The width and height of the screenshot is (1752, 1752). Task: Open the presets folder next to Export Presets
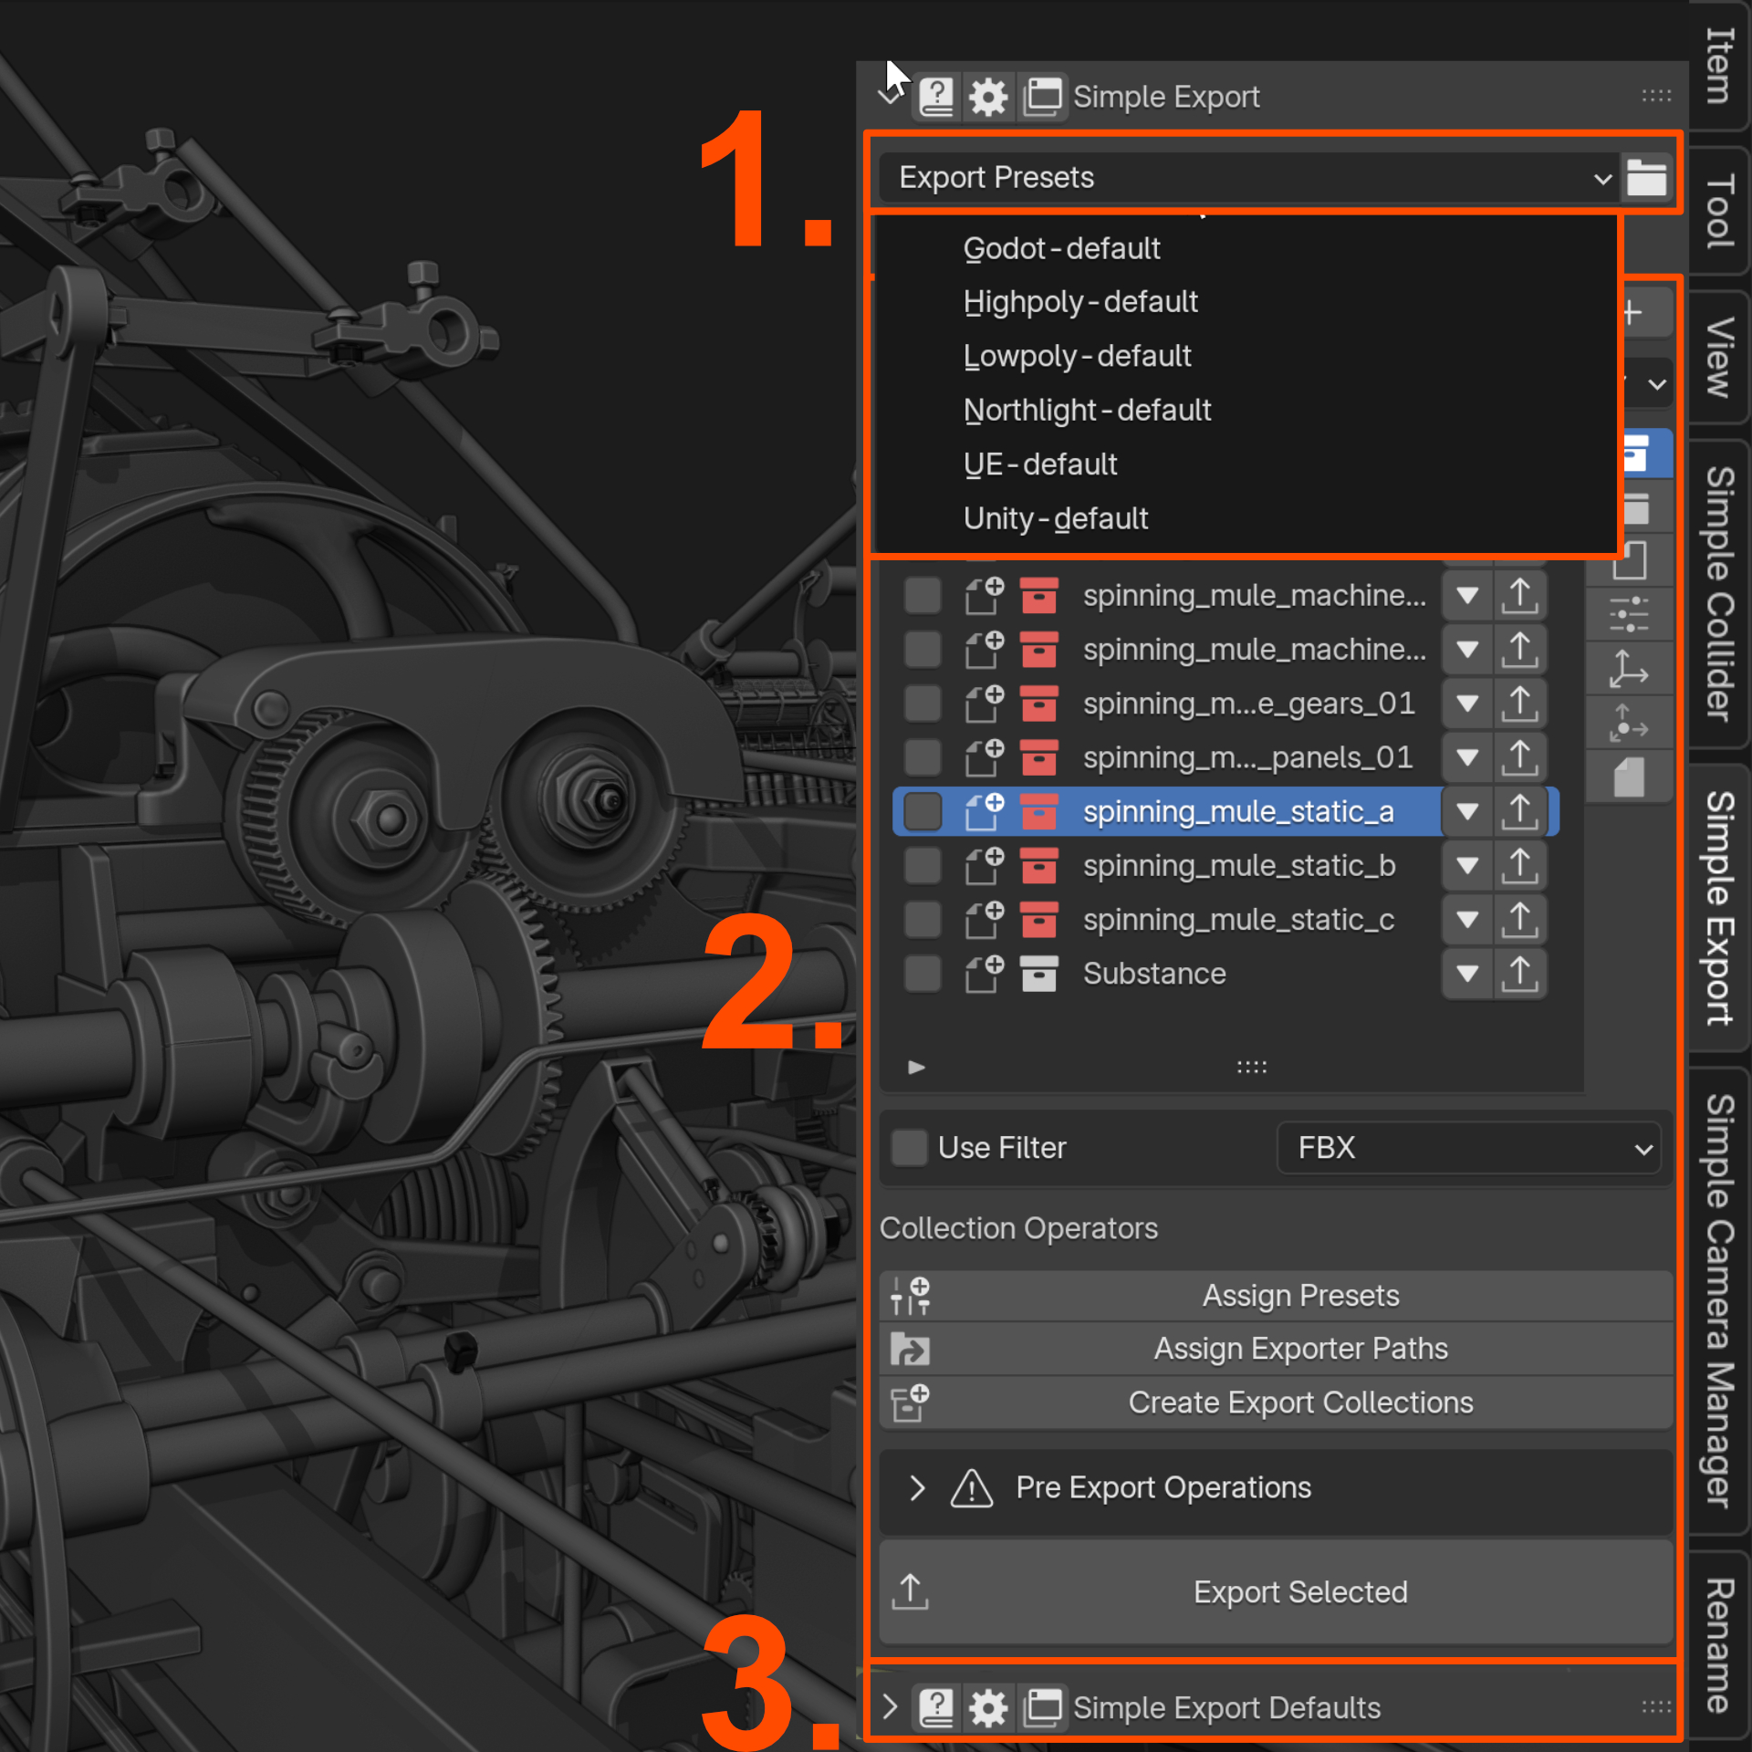tap(1646, 178)
